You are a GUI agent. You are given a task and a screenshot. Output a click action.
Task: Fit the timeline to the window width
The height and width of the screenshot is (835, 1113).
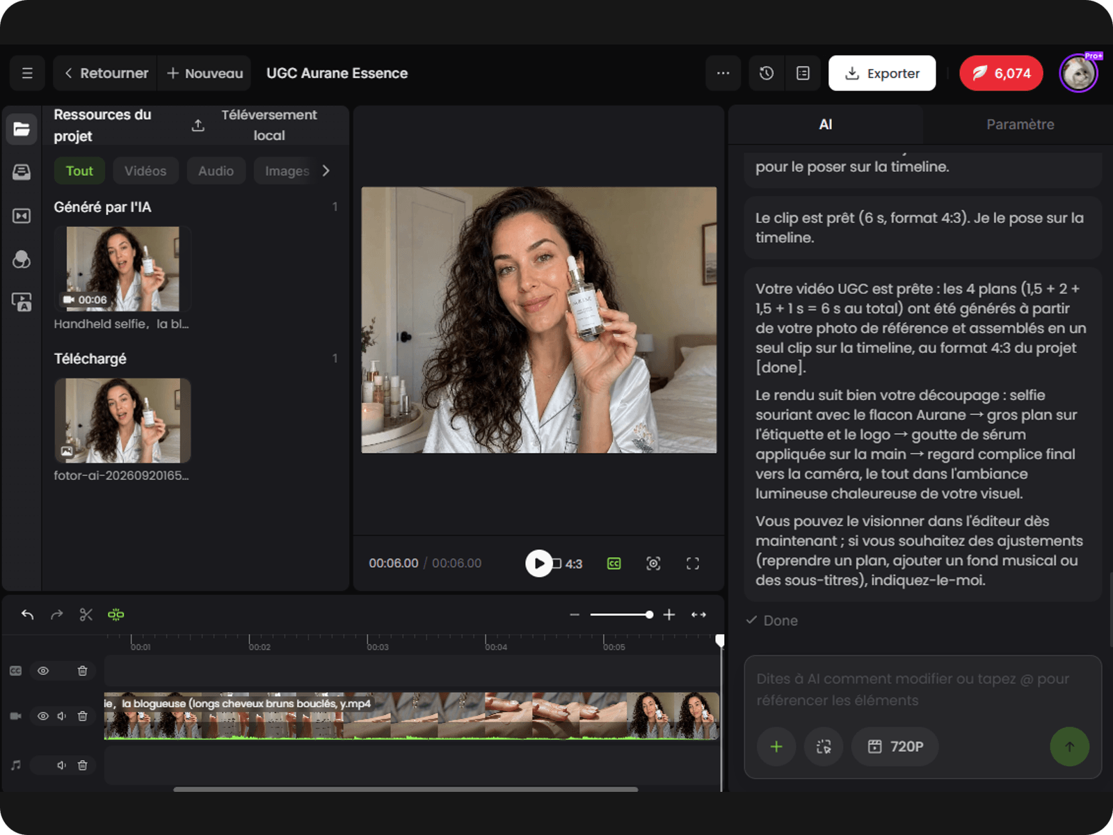[x=699, y=614]
